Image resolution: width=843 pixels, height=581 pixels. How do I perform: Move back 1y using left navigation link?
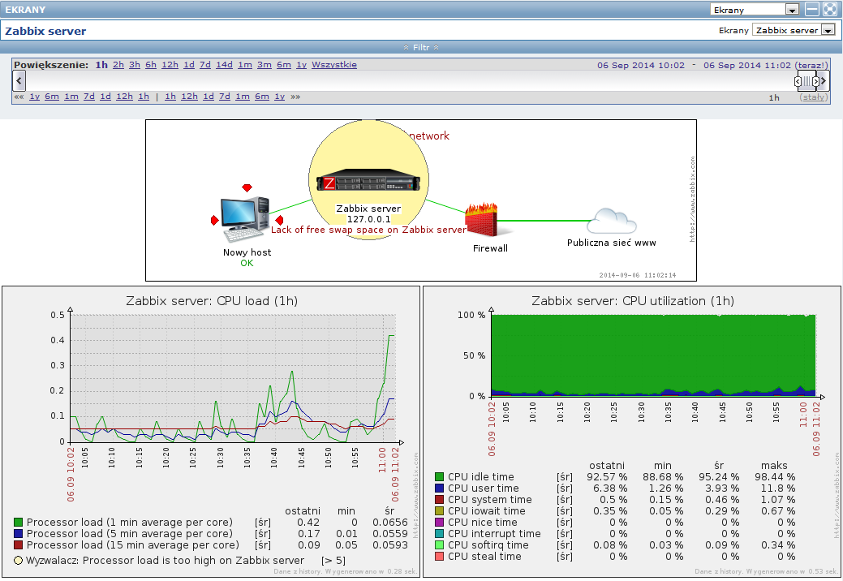(34, 97)
